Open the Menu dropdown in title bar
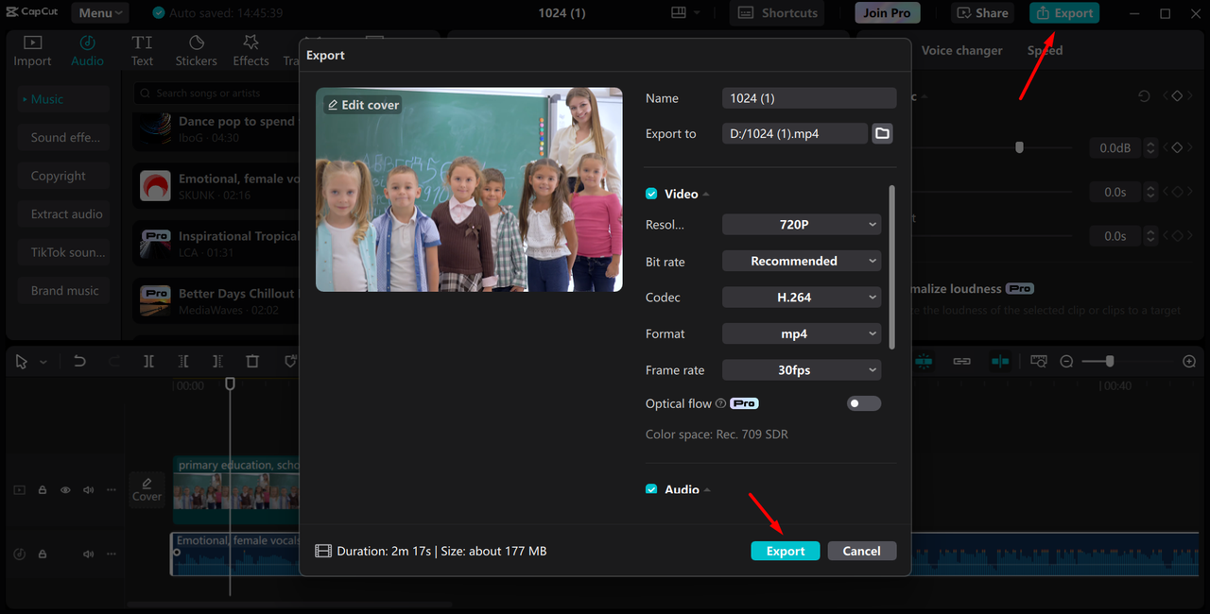Image resolution: width=1210 pixels, height=614 pixels. [x=100, y=13]
